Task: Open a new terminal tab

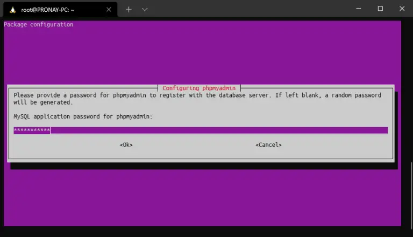Action: point(129,10)
